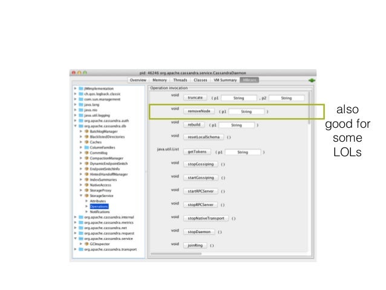This screenshot has height=290, width=386.
Task: Invoke the startRPCServer button
Action: pos(201,191)
